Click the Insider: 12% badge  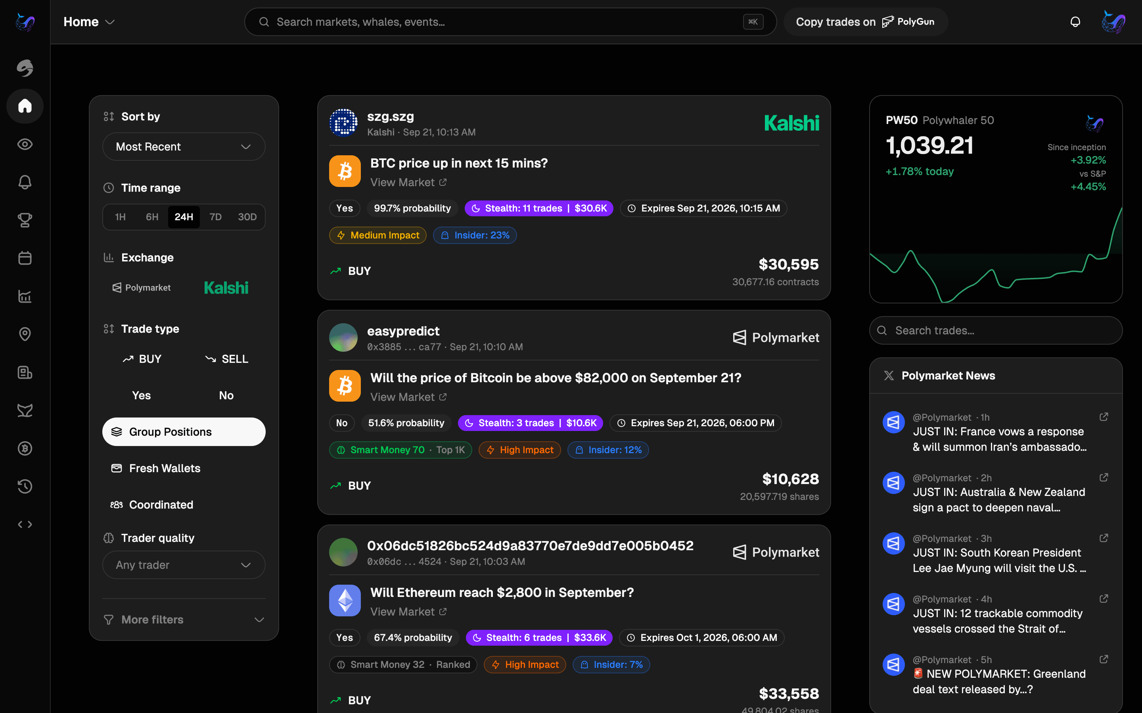(x=608, y=450)
